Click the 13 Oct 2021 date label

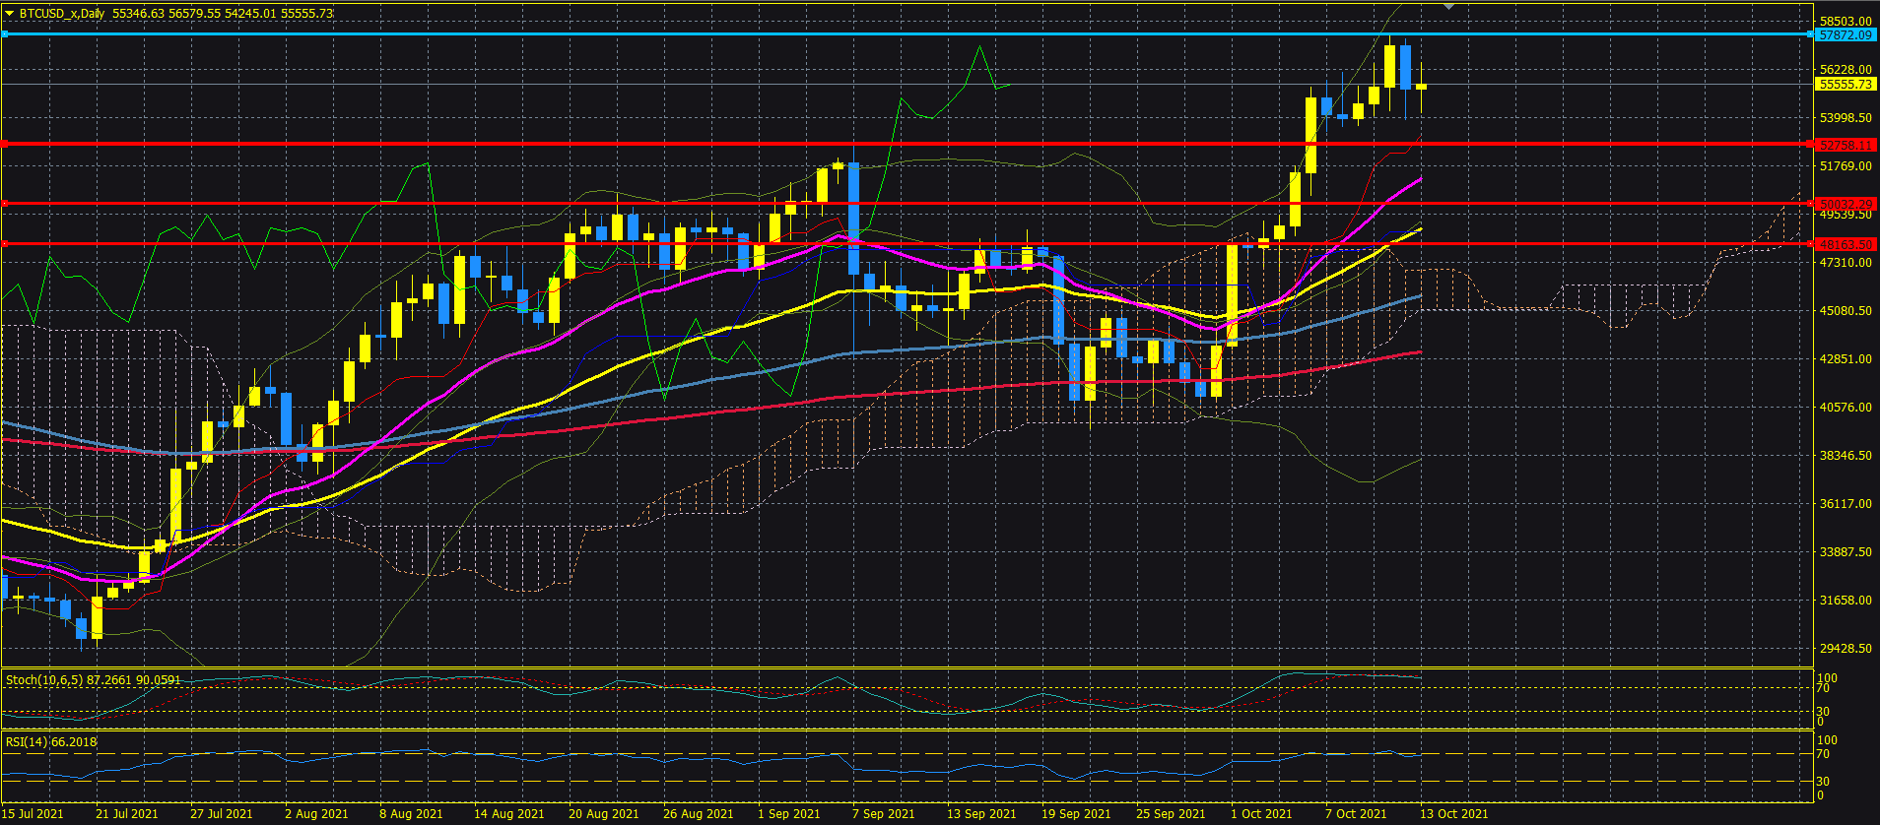coord(1453,813)
